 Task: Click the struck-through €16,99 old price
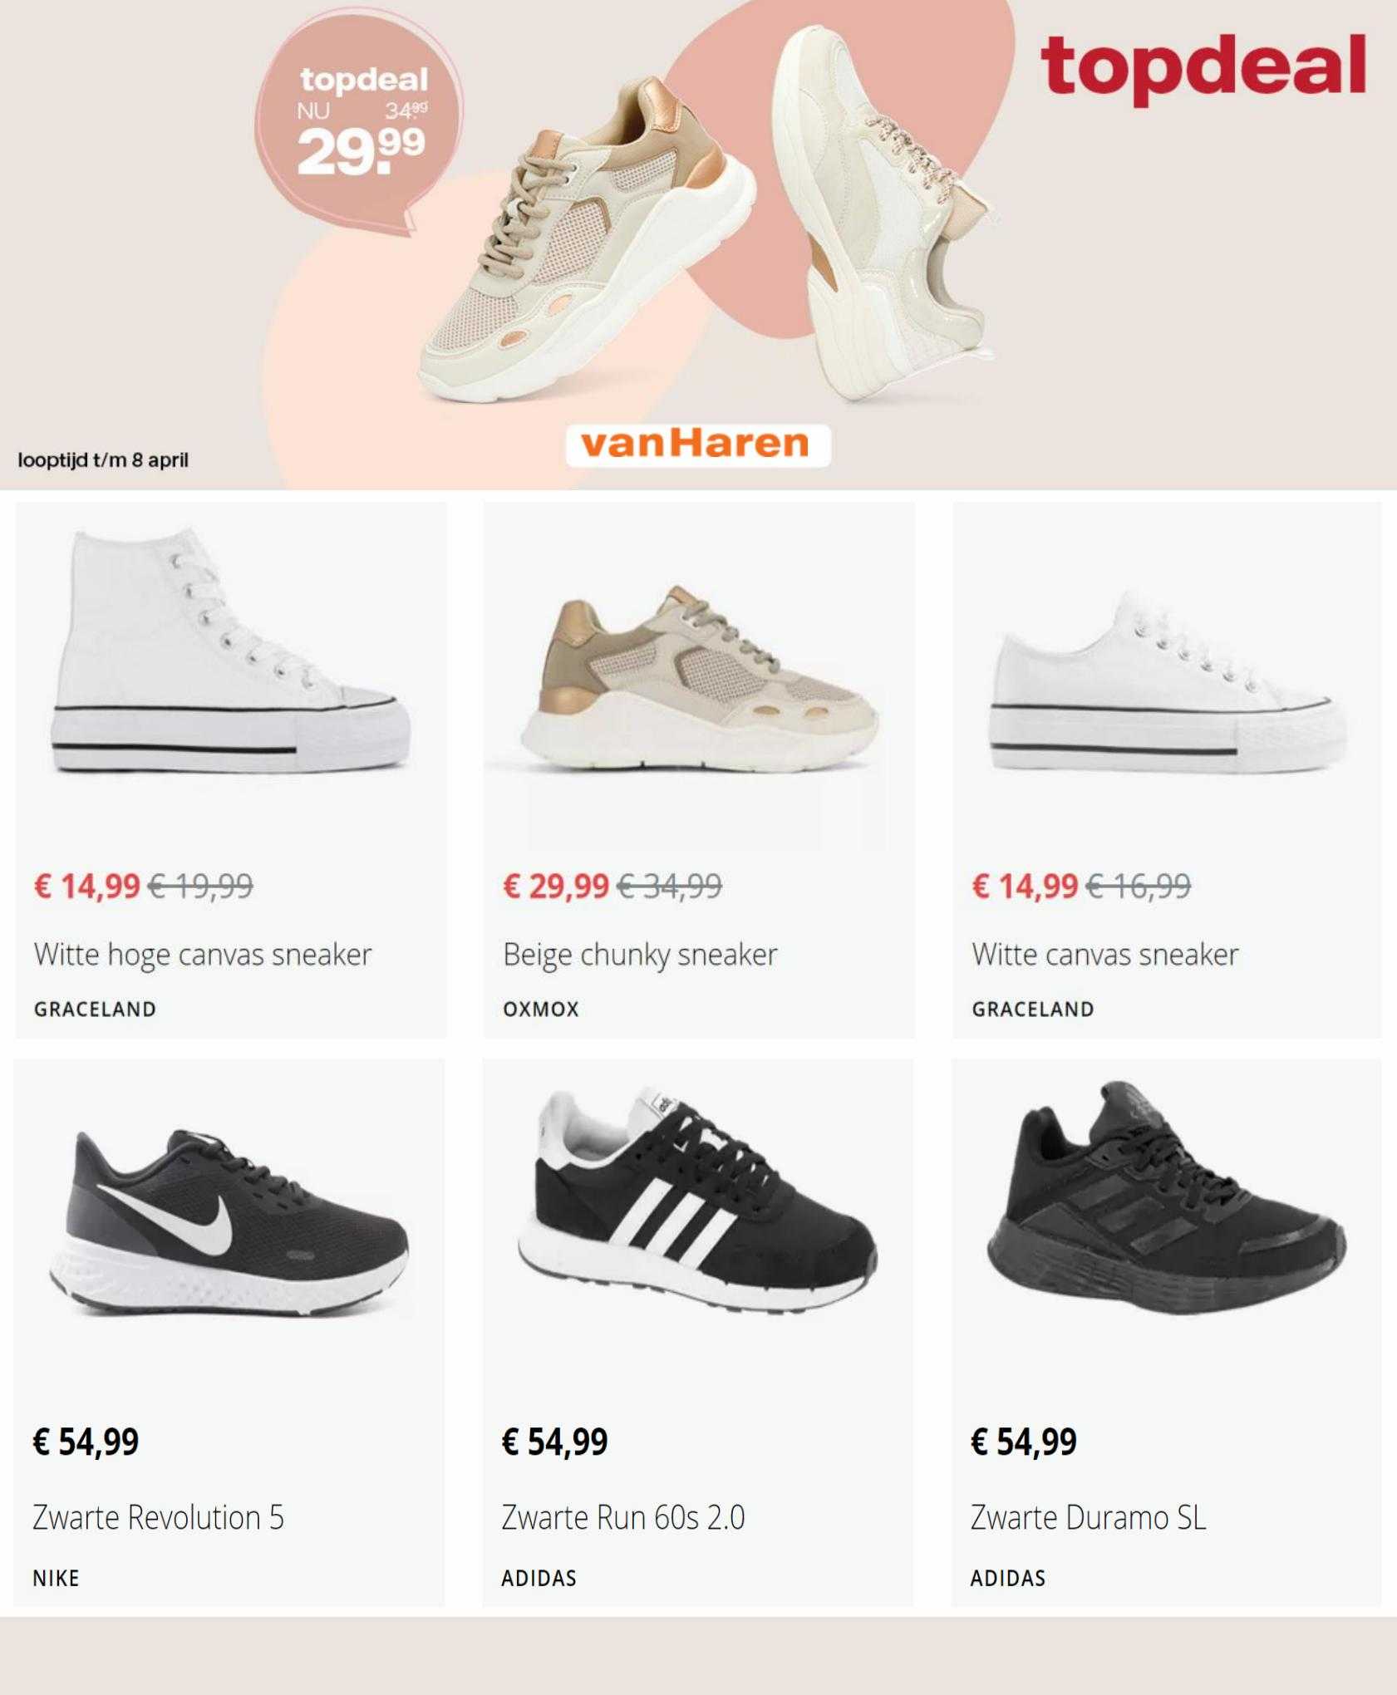coord(1139,886)
